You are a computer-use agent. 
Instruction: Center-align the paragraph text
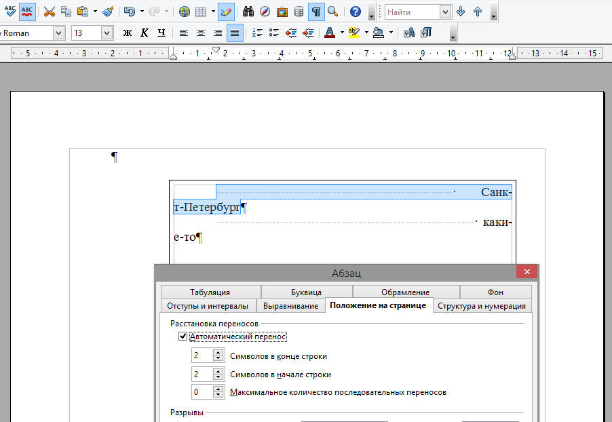click(x=201, y=33)
